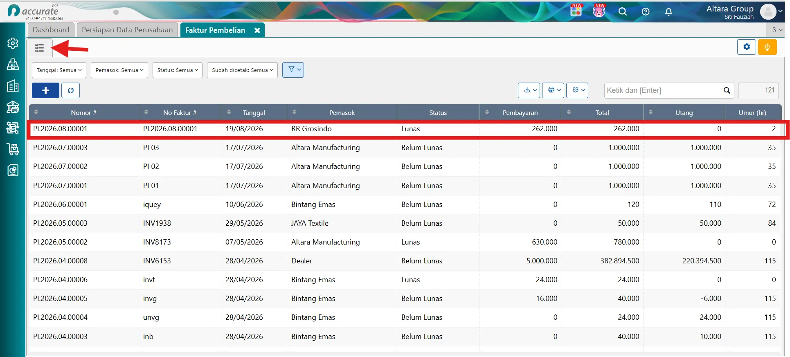790x357 pixels.
Task: Sort by the Nomor # column arrows
Action: (36, 112)
